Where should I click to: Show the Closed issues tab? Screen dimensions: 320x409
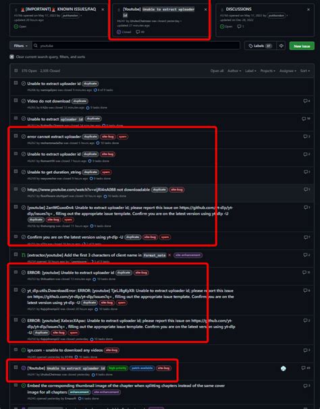tap(50, 71)
